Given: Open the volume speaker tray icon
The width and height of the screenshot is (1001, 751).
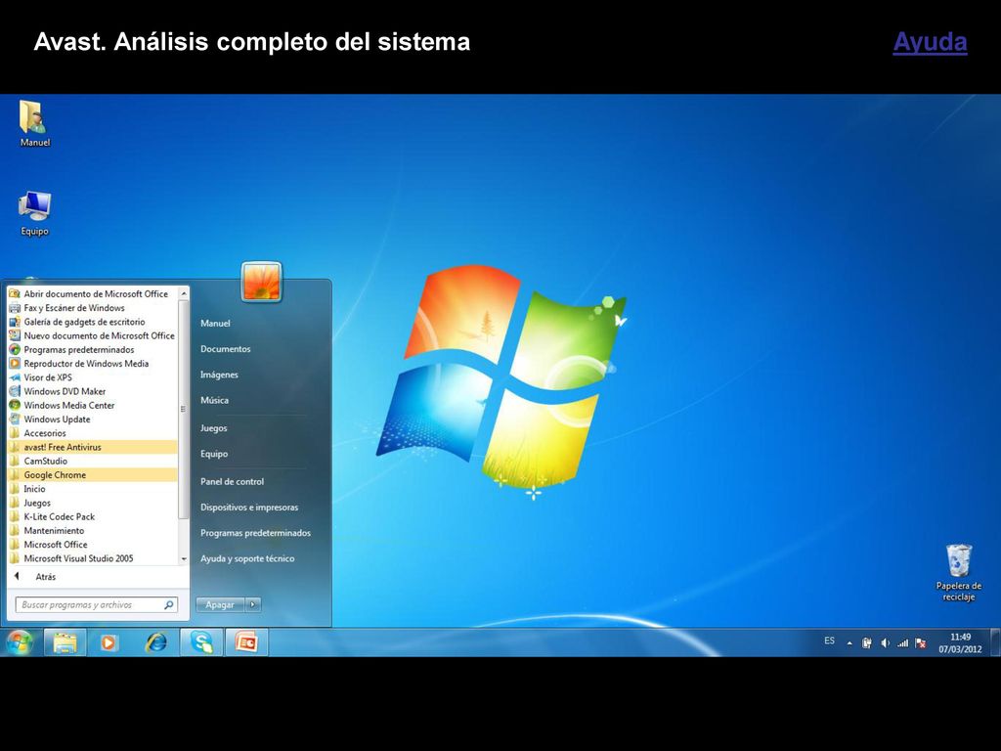Looking at the screenshot, I should point(885,643).
